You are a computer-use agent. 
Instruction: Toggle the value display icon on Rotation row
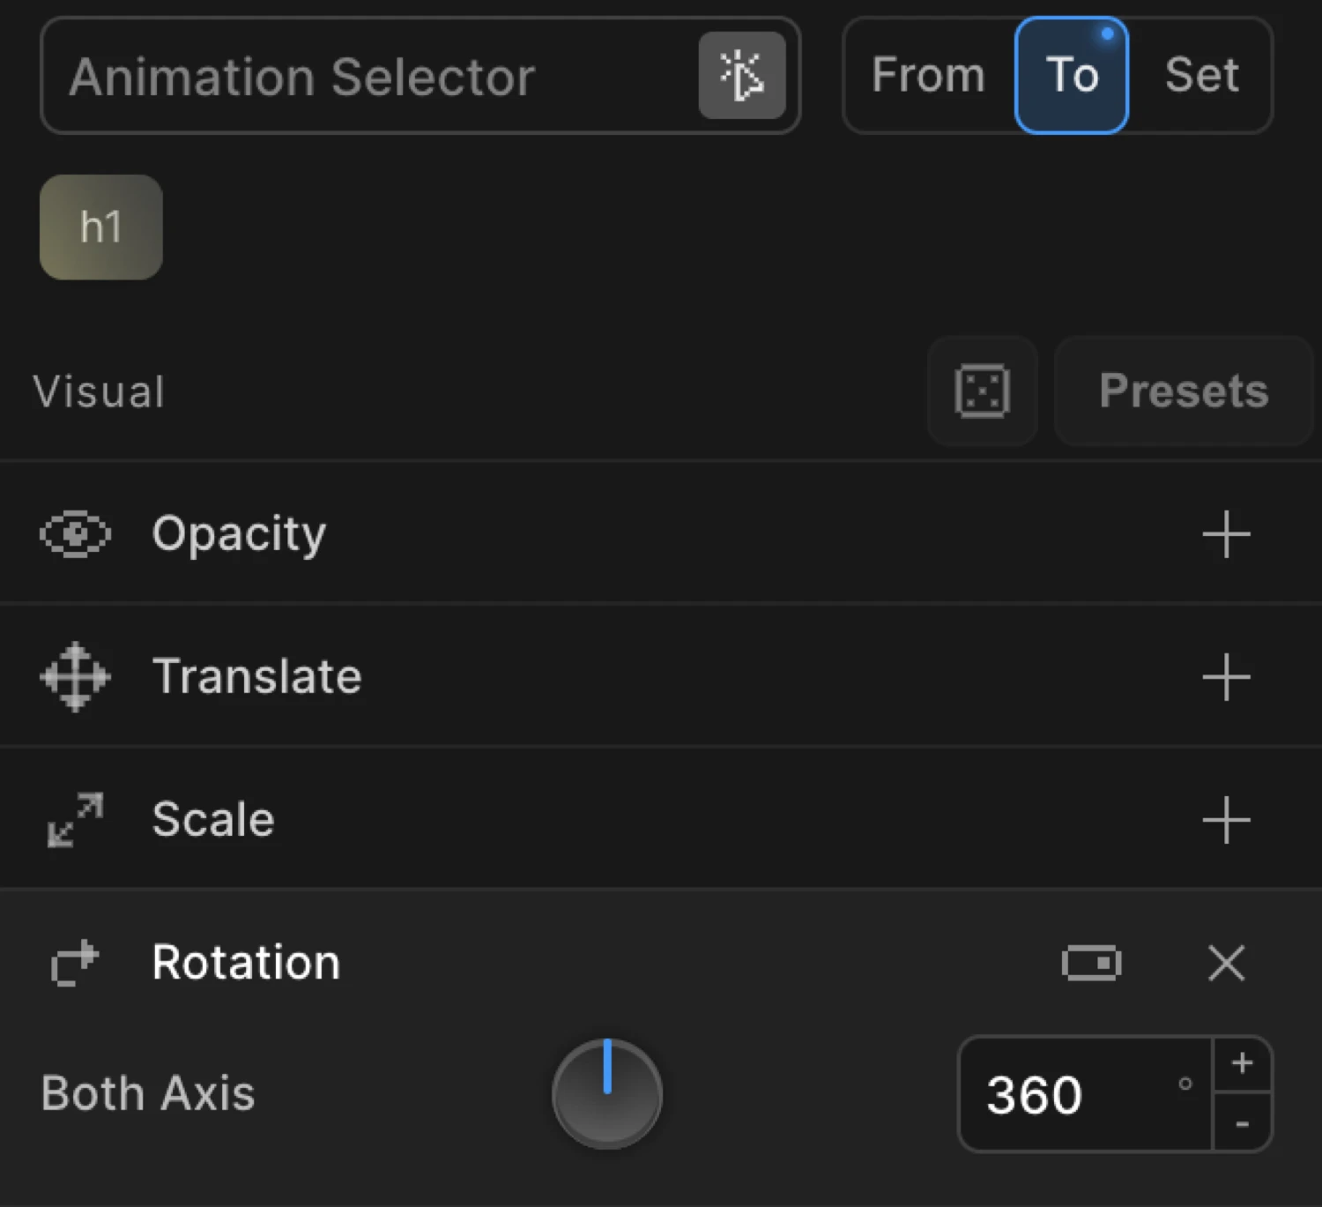pos(1091,963)
